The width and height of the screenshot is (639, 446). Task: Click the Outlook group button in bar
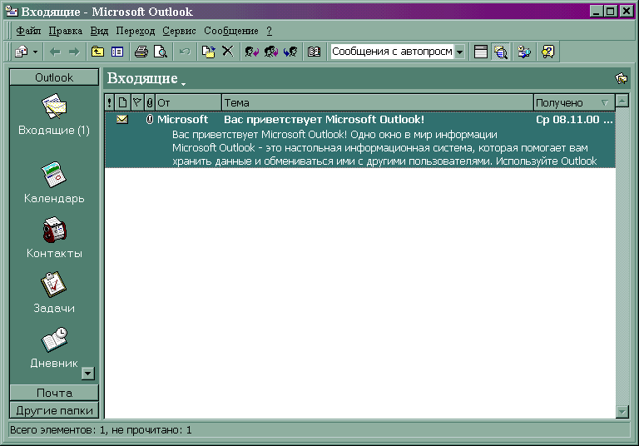click(x=54, y=77)
